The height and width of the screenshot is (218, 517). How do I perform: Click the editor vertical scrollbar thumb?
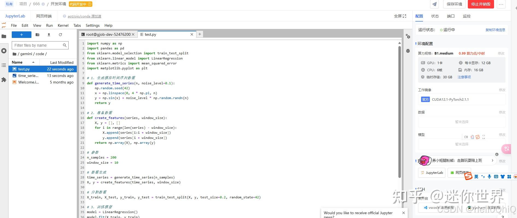399,112
